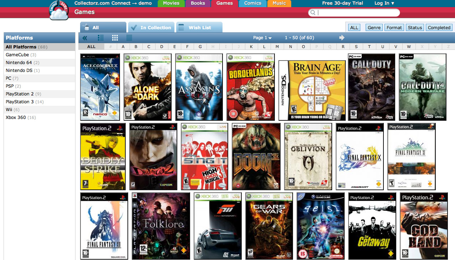
Task: Filter by PlayStation 3 platform
Action: [x=40, y=102]
